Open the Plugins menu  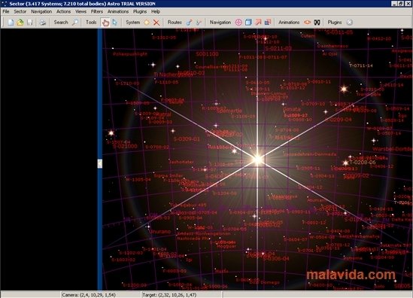(140, 11)
